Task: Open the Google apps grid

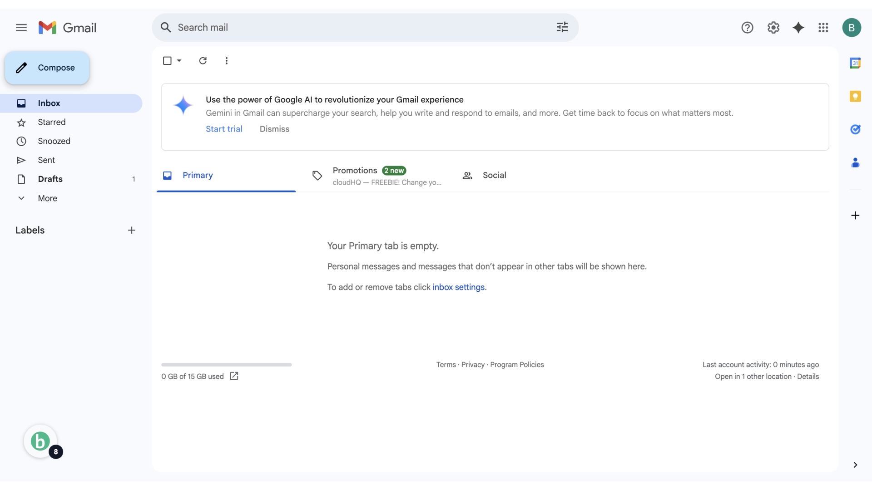Action: [823, 28]
